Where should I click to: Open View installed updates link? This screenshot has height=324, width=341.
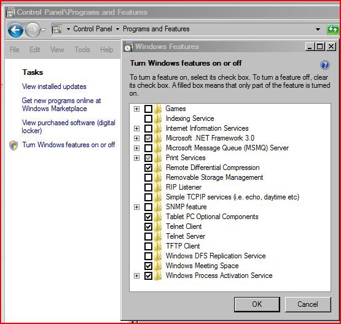[x=54, y=87]
